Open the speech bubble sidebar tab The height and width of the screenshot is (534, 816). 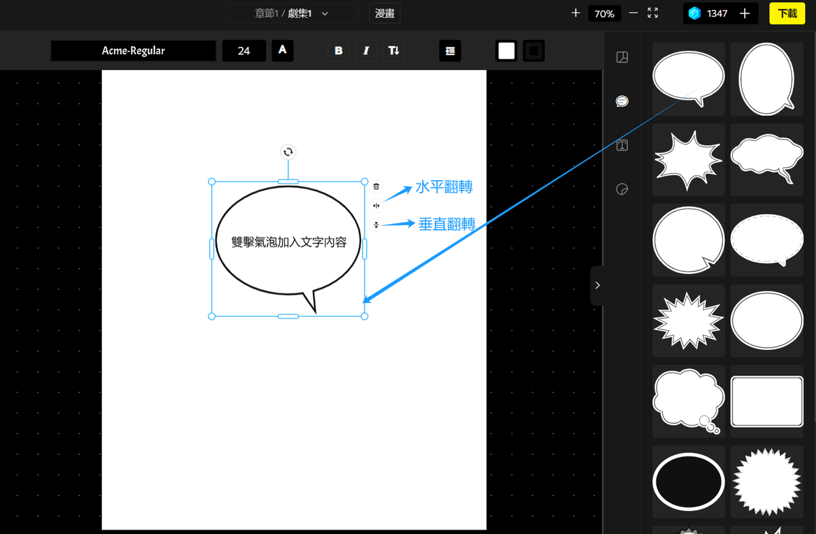tap(622, 101)
